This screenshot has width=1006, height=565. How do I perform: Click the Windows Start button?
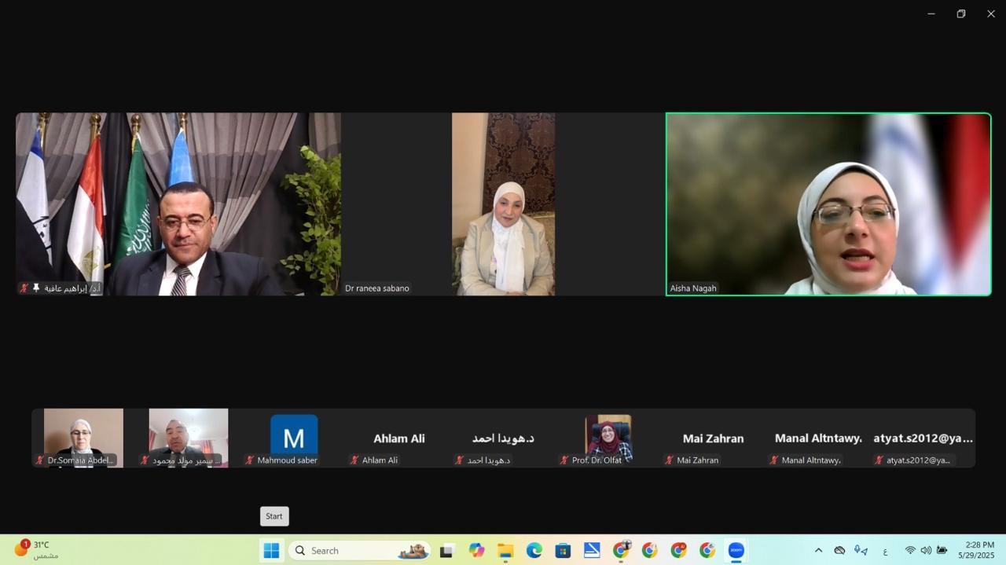click(271, 551)
